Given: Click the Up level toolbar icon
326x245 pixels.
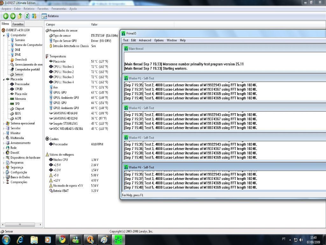Looking at the screenshot, I should [x=20, y=16].
